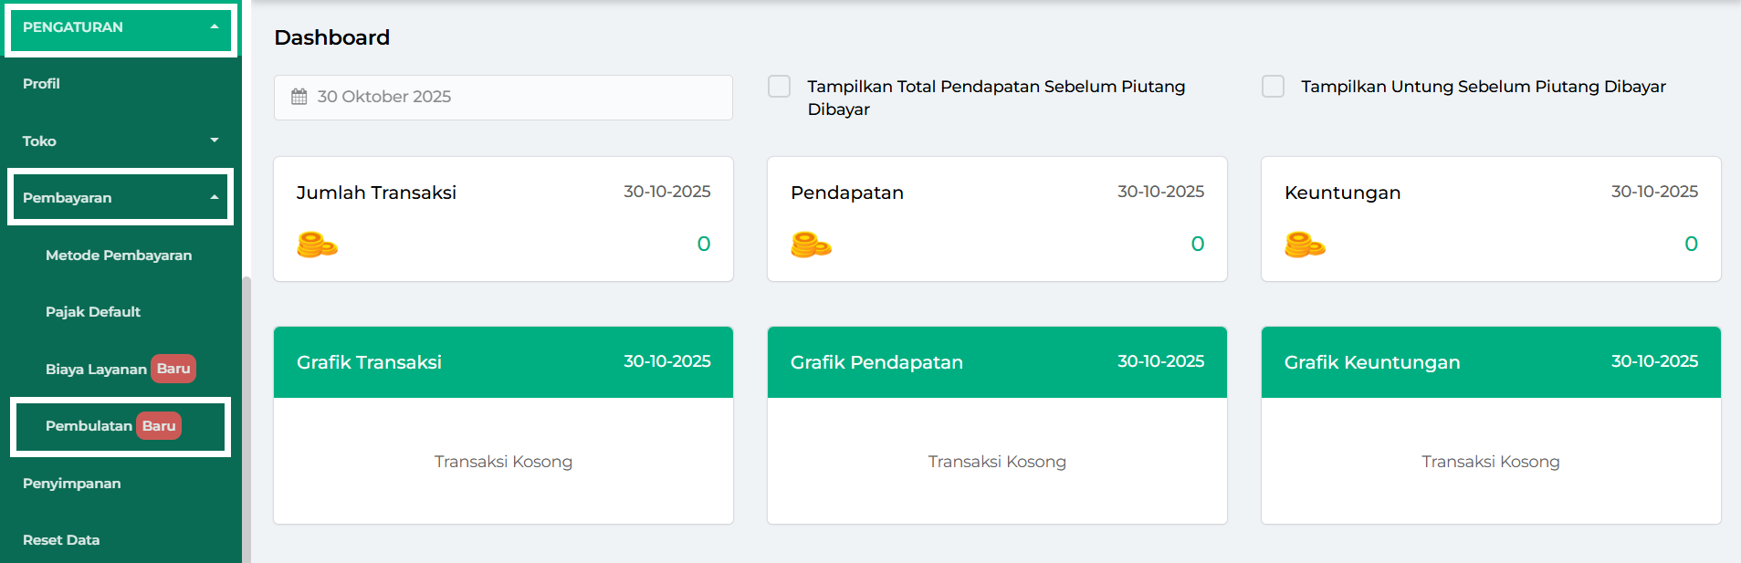Click the Grafik Transaksi card header

(503, 362)
